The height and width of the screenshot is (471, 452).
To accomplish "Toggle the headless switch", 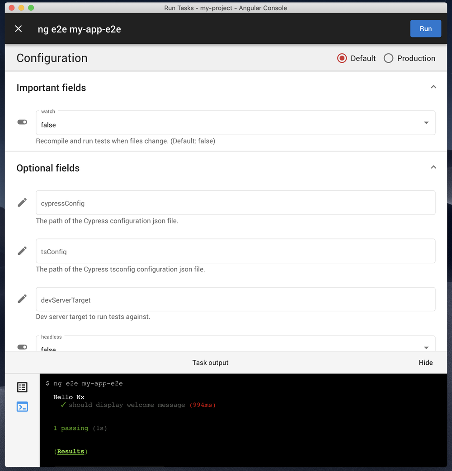I will [x=22, y=347].
